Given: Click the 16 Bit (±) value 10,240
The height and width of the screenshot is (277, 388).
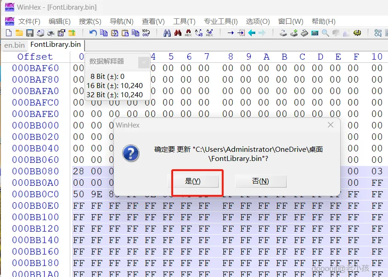Looking at the screenshot, I should coord(132,86).
